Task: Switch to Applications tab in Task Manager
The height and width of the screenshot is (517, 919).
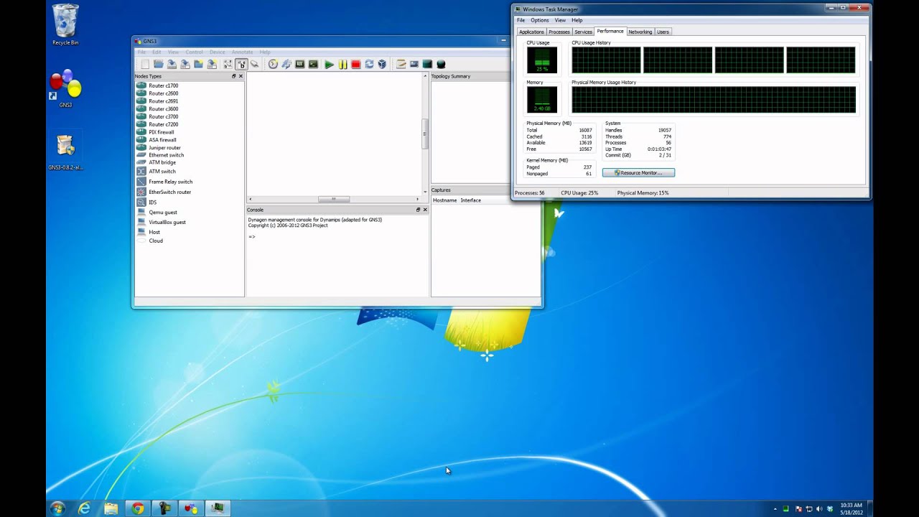Action: pyautogui.click(x=531, y=32)
